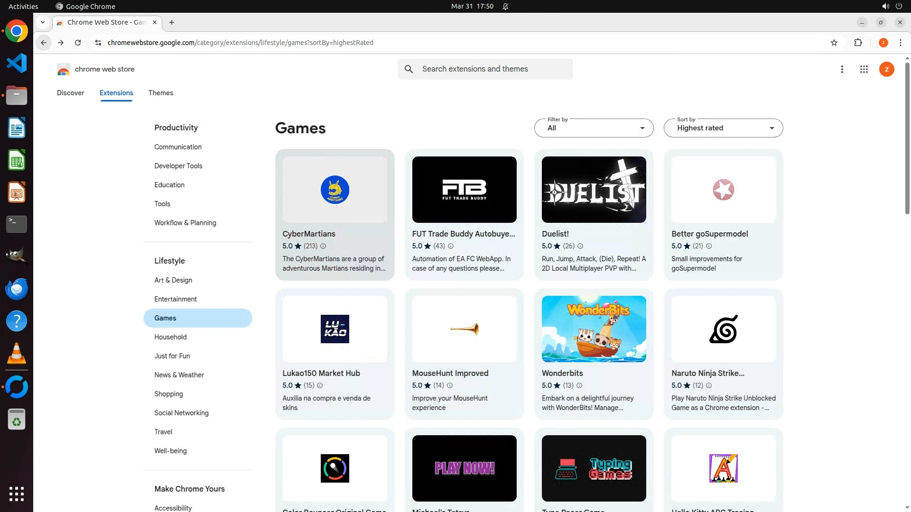Open the Extensions puzzle icon in toolbar
The width and height of the screenshot is (911, 512).
[858, 43]
